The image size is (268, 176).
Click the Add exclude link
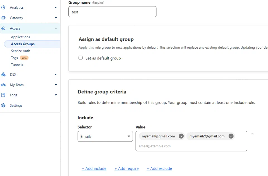point(159,168)
